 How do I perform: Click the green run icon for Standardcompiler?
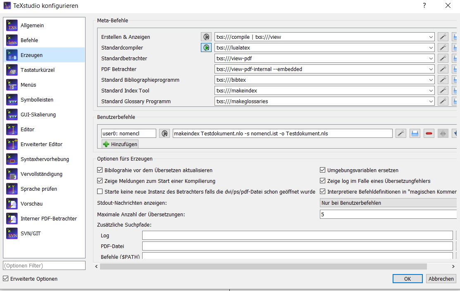[x=206, y=47]
